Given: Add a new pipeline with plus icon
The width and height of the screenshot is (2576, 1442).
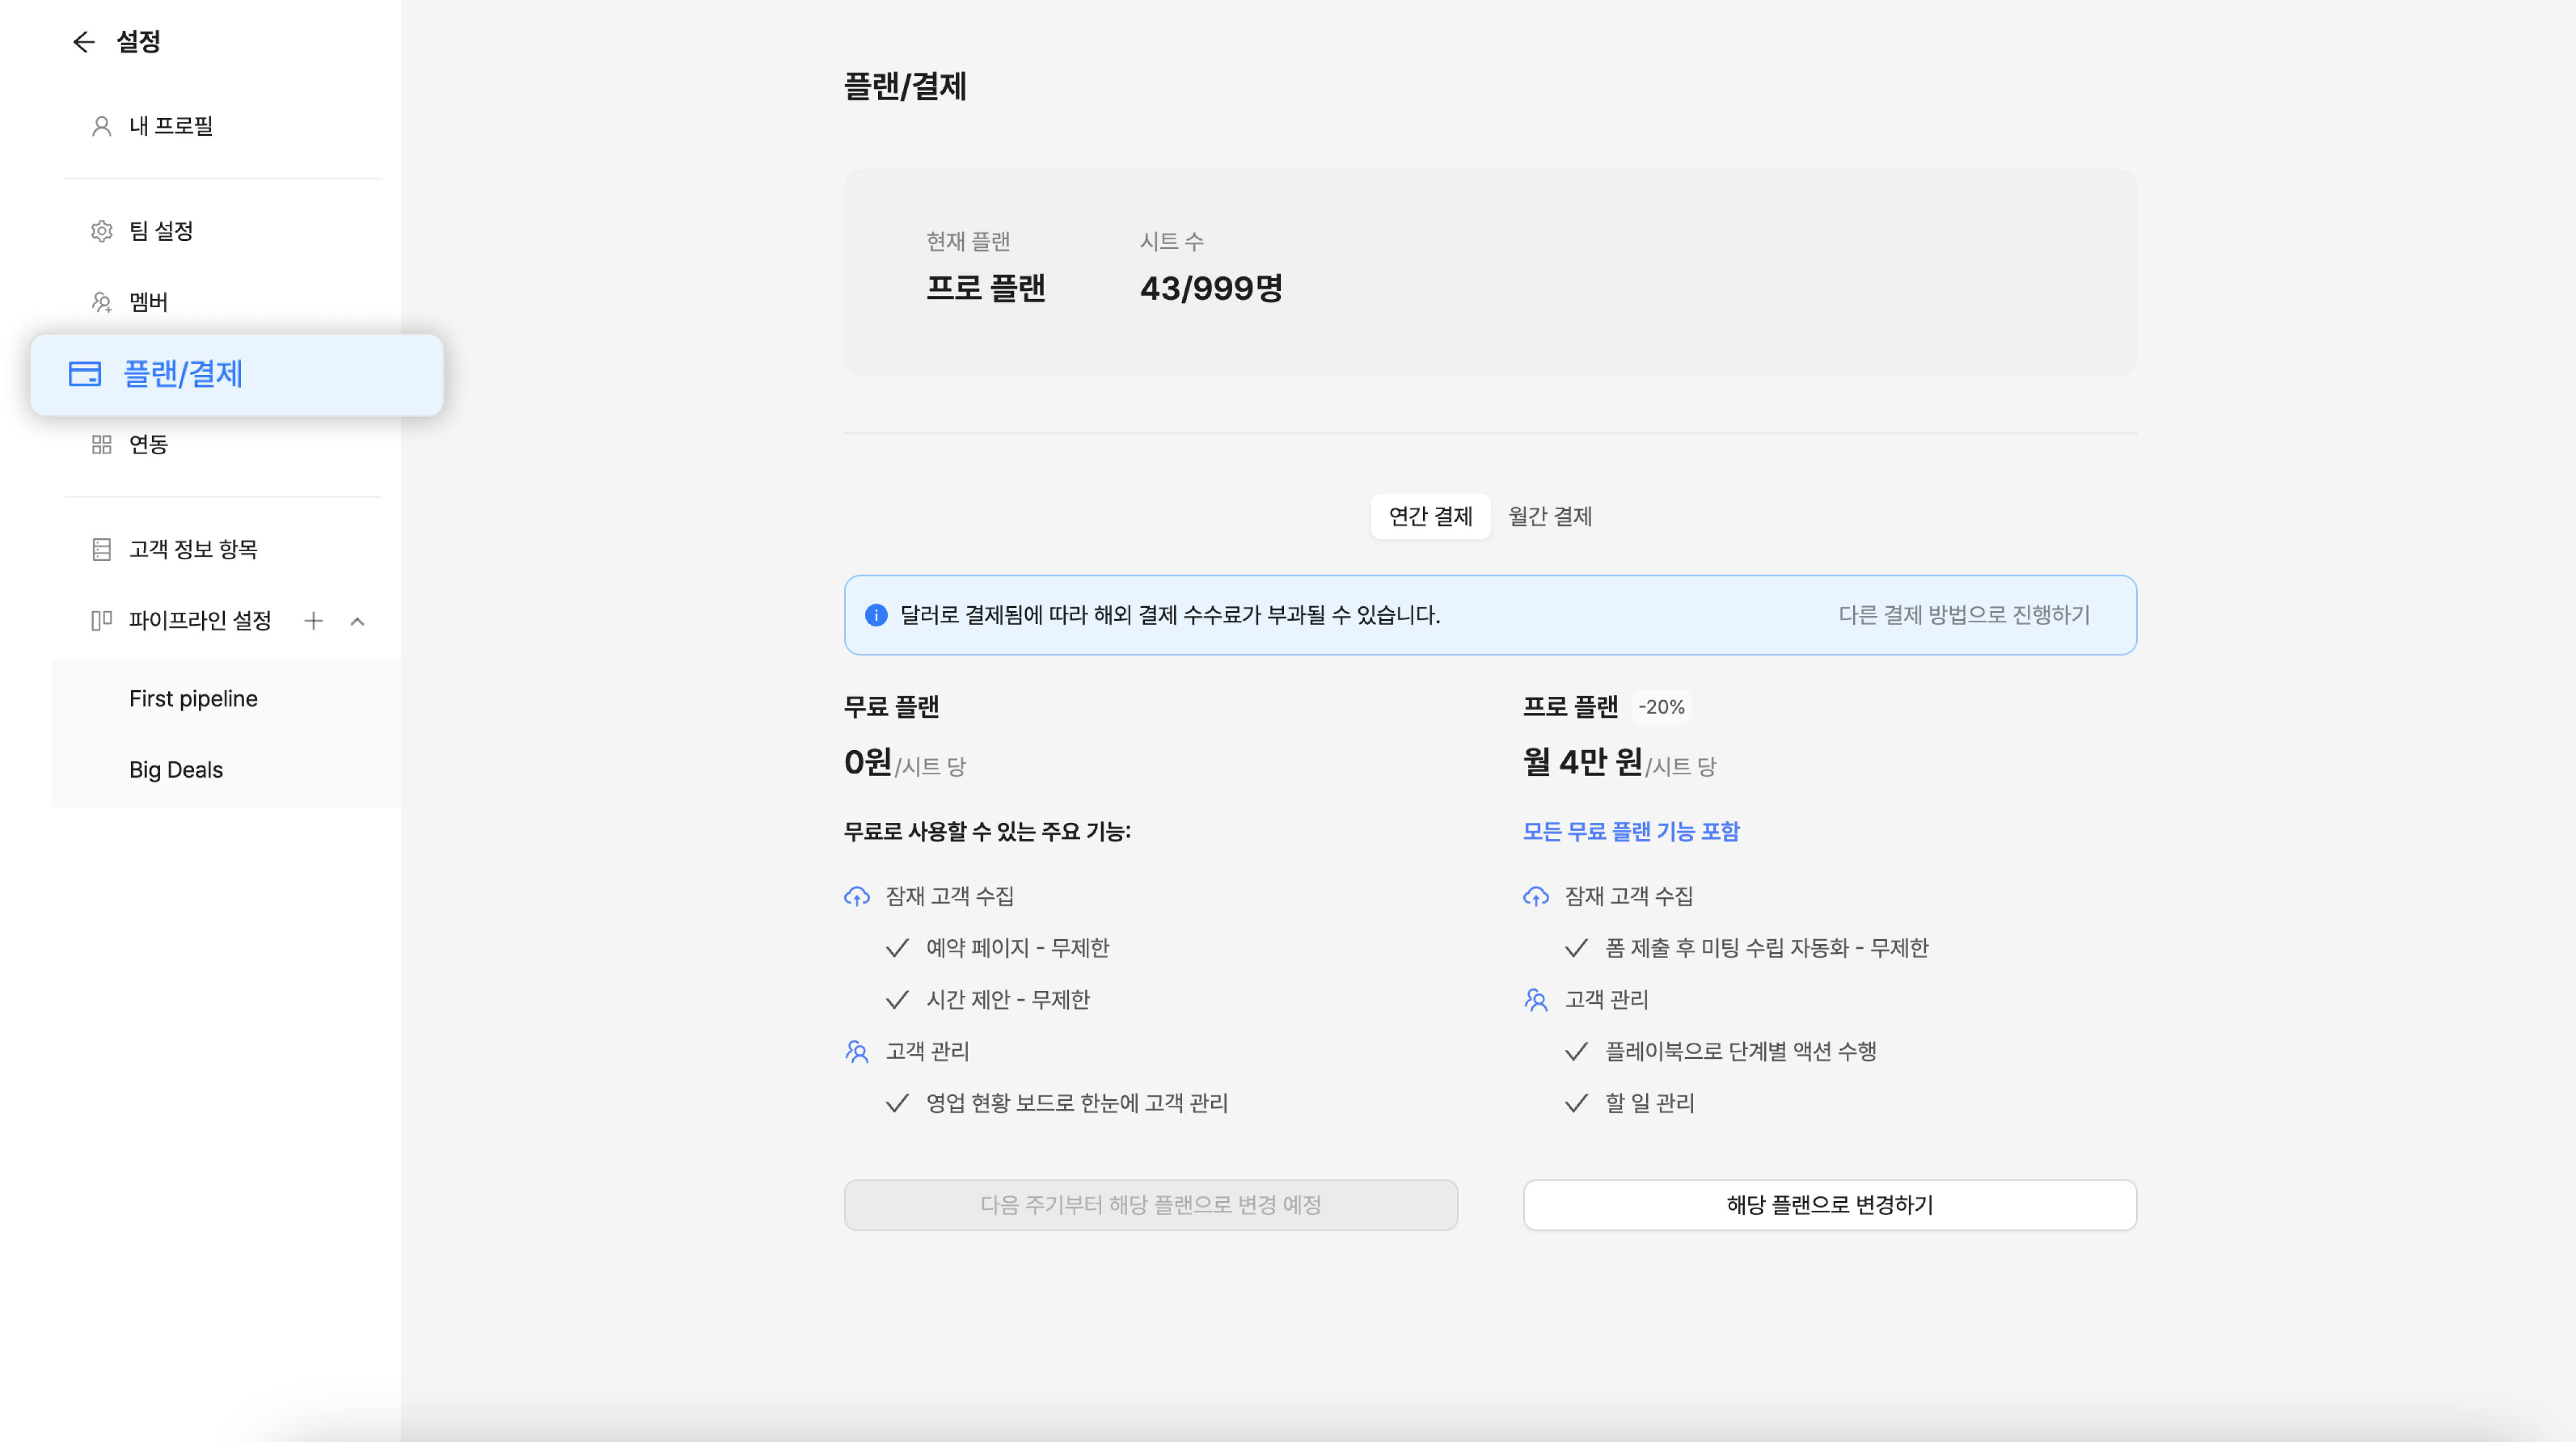Looking at the screenshot, I should (313, 621).
